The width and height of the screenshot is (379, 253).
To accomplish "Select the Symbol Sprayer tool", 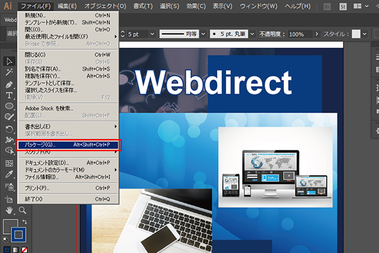I will 9,187.
